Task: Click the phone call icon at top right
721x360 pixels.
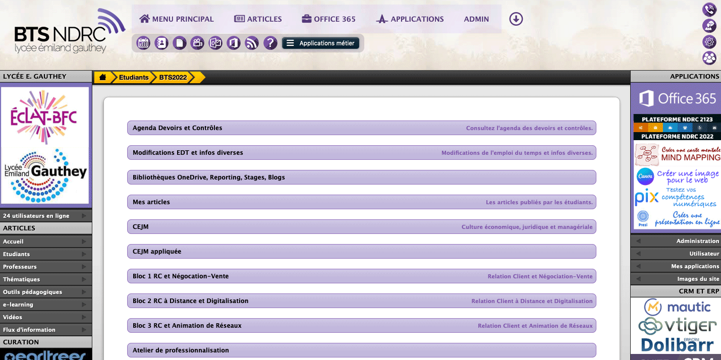Action: 709,10
